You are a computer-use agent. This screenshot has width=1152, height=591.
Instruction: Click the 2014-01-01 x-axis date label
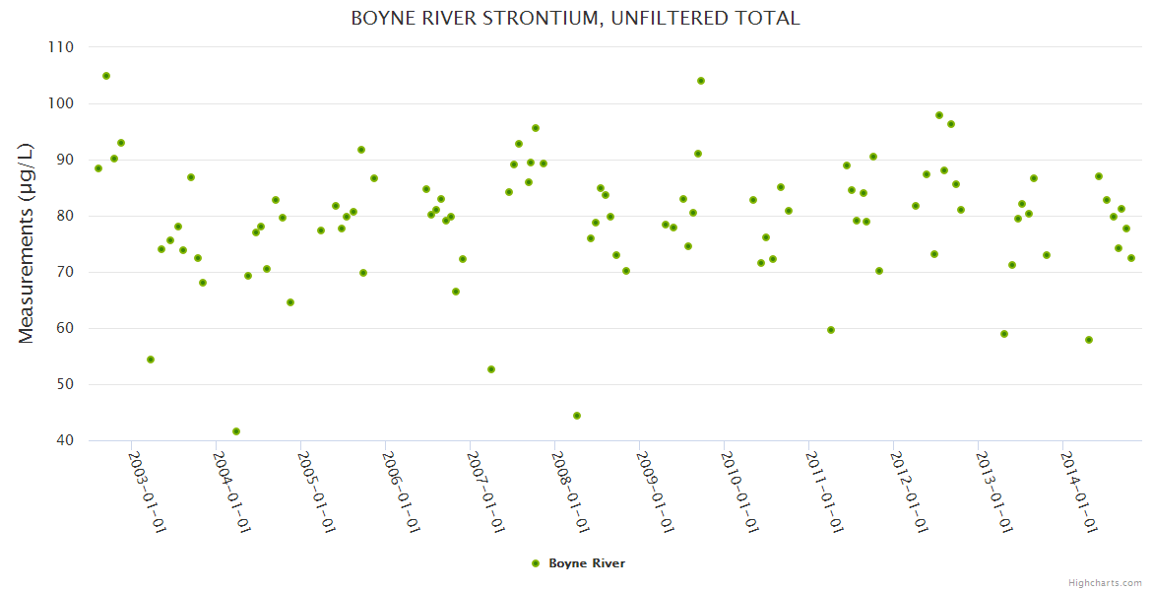pyautogui.click(x=1078, y=492)
